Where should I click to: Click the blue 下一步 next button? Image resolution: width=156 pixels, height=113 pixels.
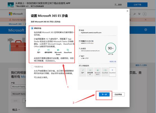104,94
